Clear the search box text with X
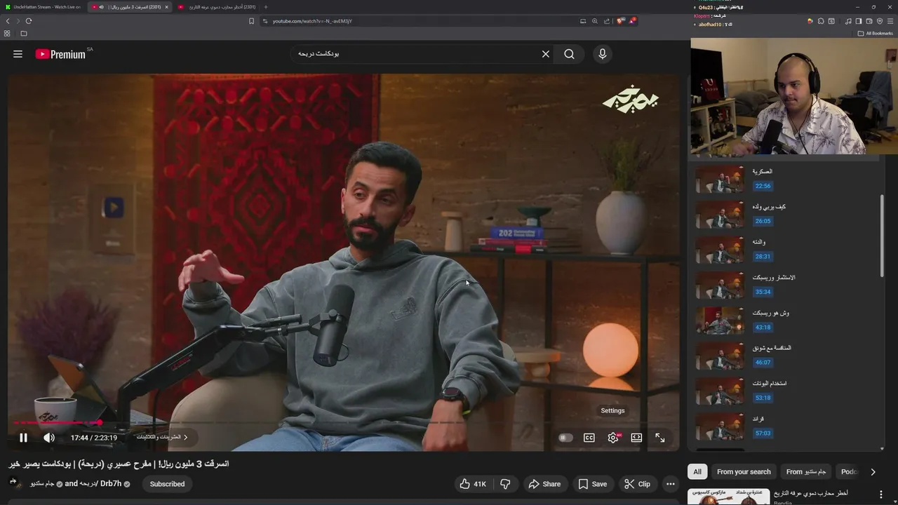The image size is (898, 505). pos(545,54)
